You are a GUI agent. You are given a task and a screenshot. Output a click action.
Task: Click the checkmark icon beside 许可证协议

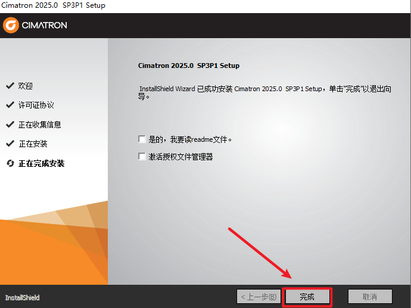click(10, 105)
